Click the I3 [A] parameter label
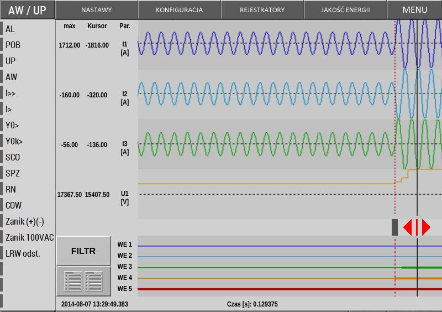This screenshot has height=312, width=442. coord(125,148)
